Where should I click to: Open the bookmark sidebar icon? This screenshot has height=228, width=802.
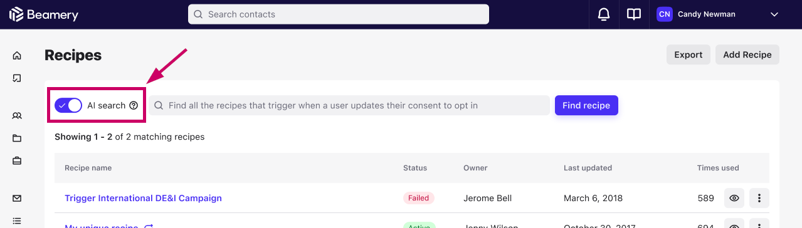pos(17,78)
